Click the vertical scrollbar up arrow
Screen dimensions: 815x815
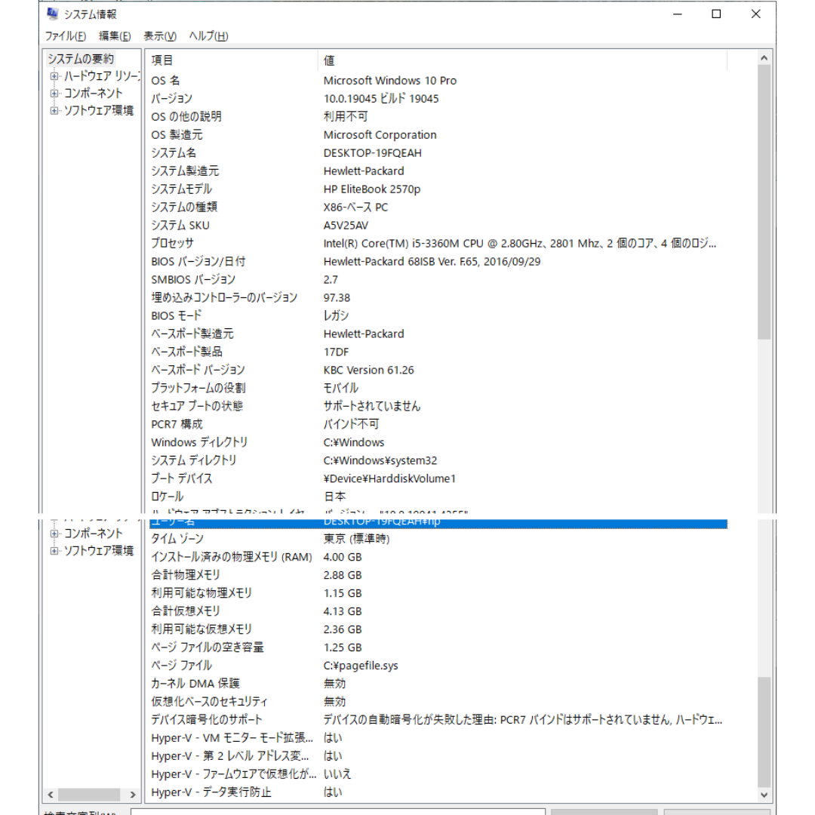[x=764, y=57]
